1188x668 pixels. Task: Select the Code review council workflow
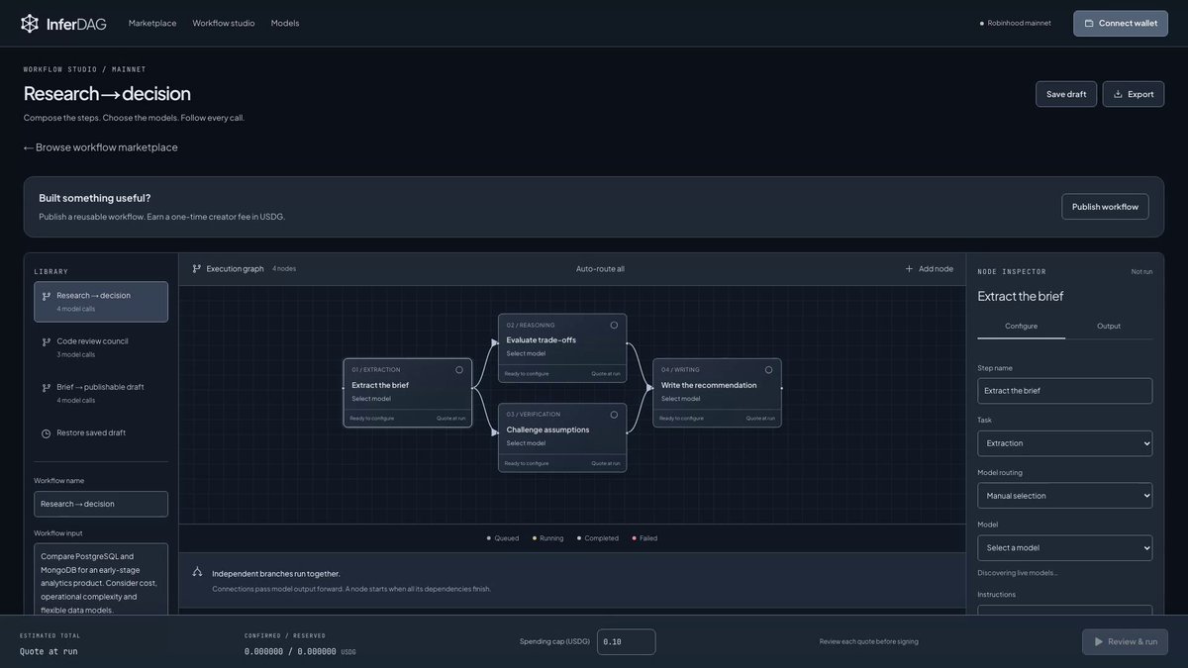(x=101, y=347)
